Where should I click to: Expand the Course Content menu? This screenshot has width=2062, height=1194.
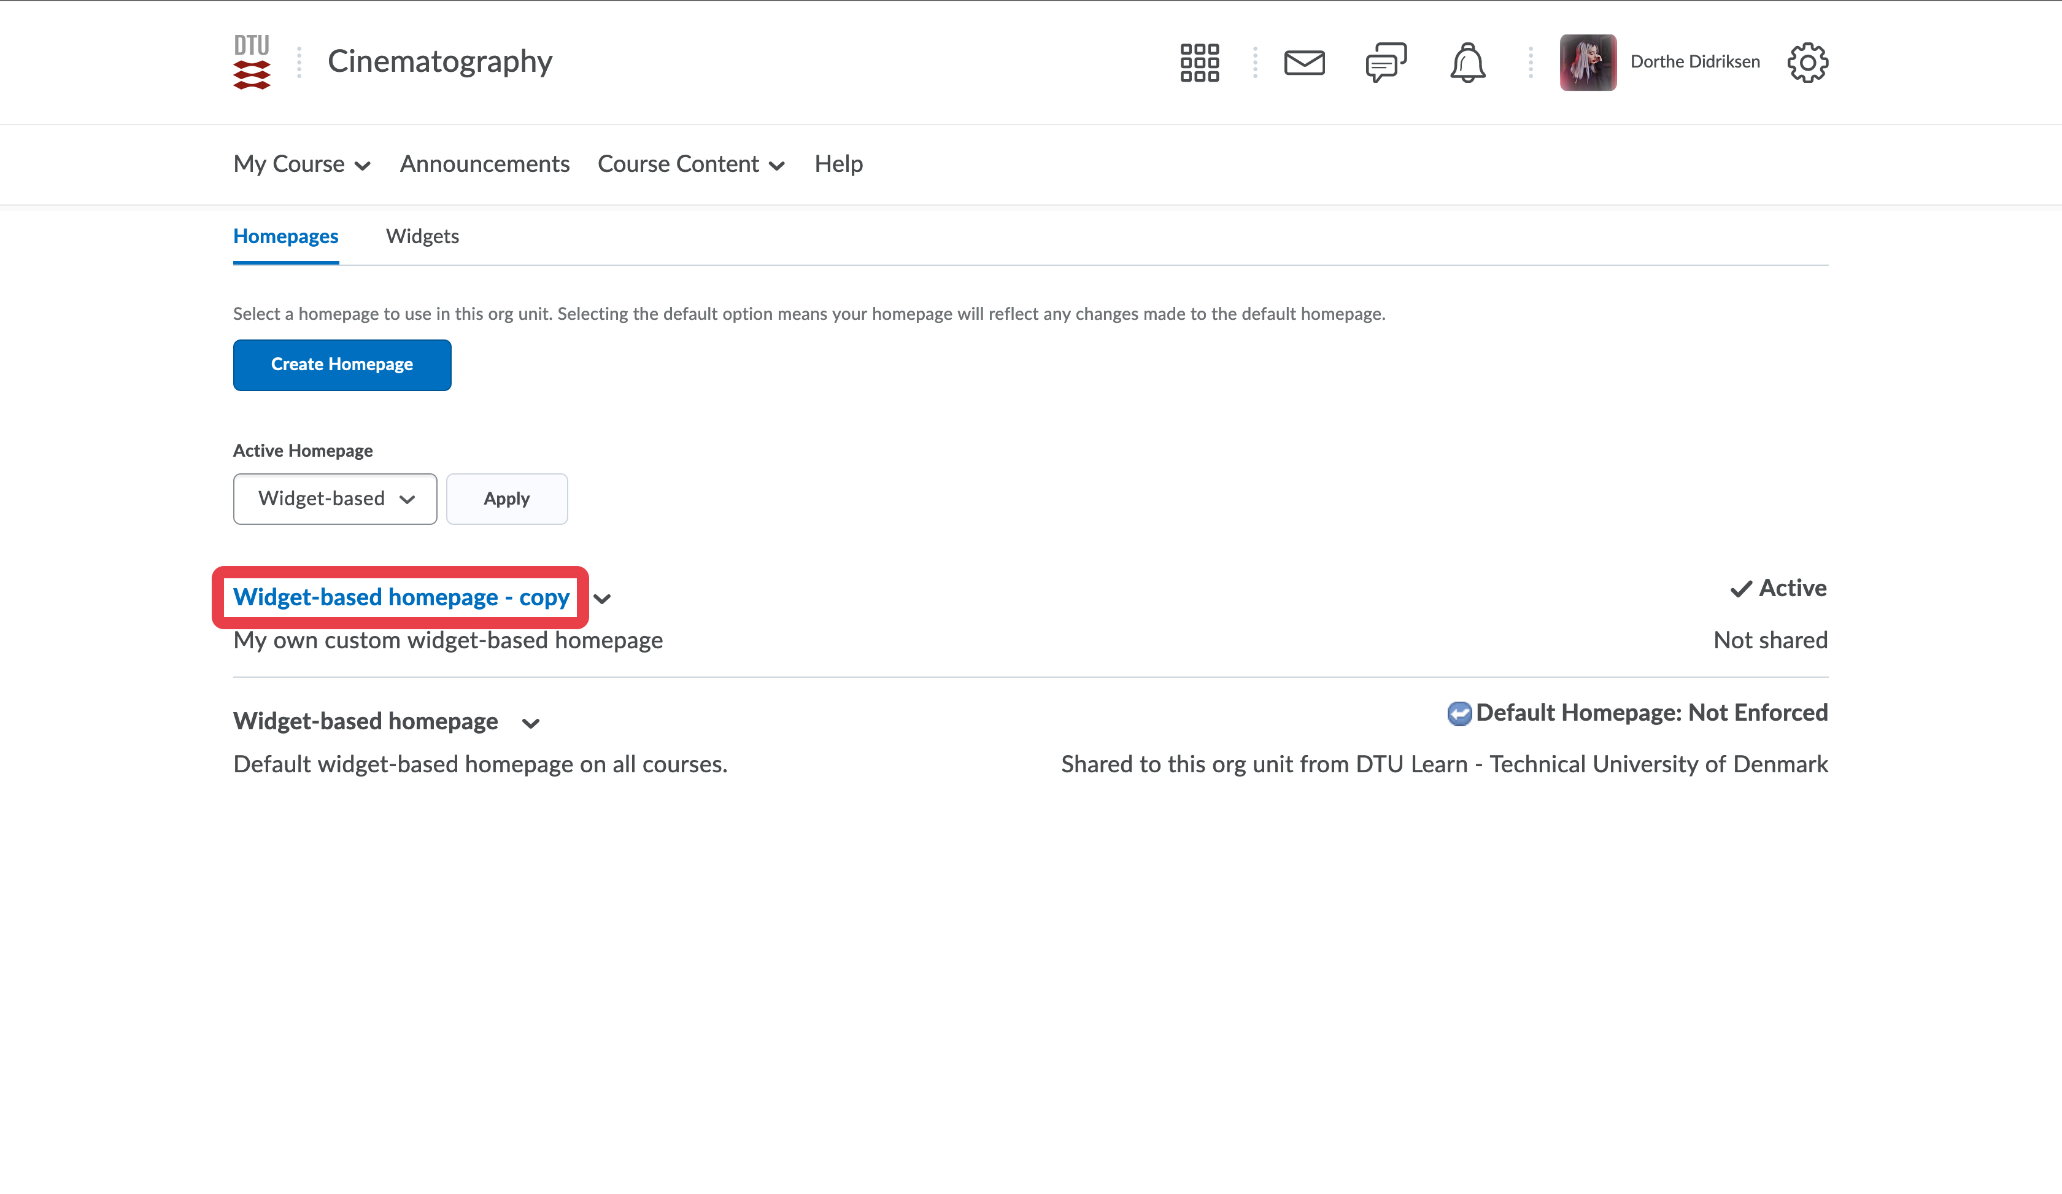pos(690,165)
